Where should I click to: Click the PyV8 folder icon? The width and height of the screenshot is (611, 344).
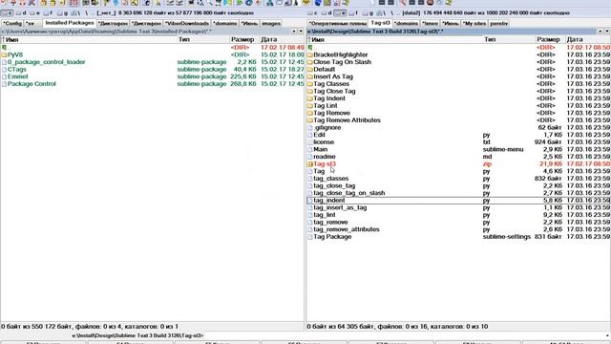tap(4, 55)
